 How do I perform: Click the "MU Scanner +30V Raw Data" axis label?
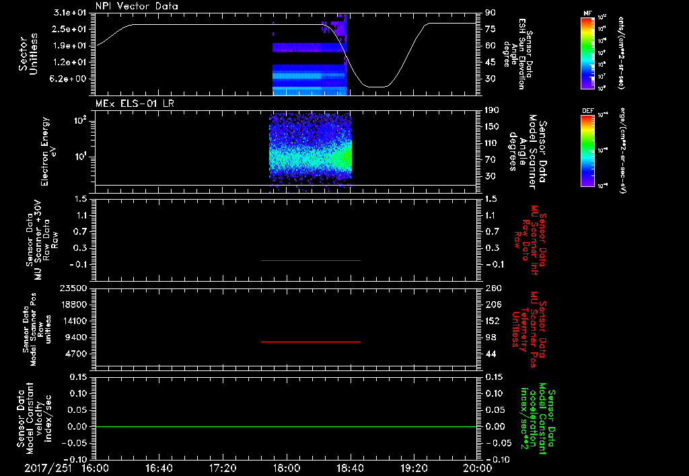point(42,240)
